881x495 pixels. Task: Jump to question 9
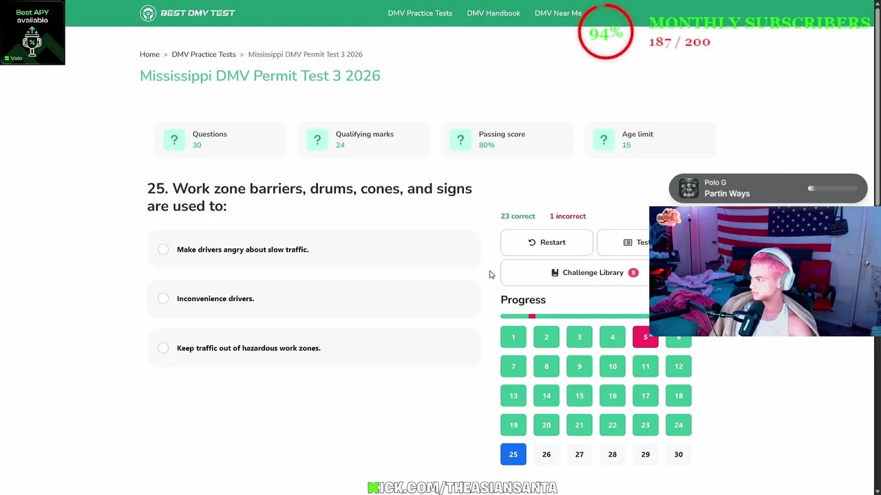(580, 366)
